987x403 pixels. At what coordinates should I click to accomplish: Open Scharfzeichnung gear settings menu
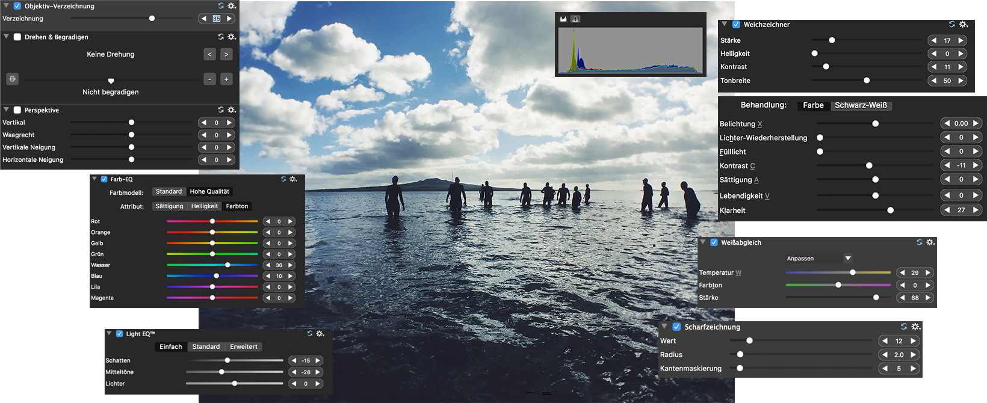[x=916, y=327]
